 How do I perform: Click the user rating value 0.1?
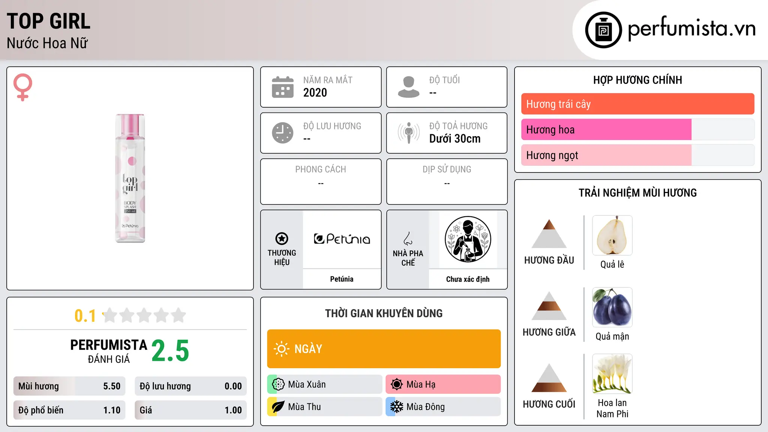85,316
